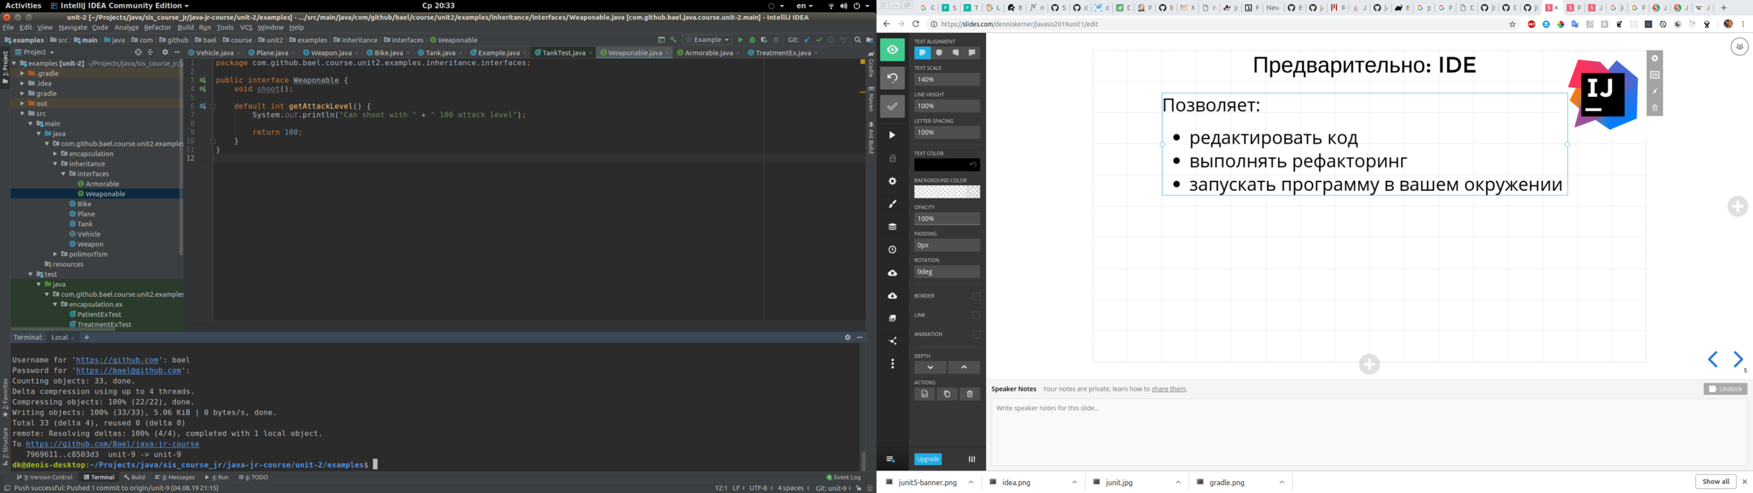Viewport: 1753px width, 493px height.
Task: Open more options three dots in Slides
Action: click(x=892, y=363)
